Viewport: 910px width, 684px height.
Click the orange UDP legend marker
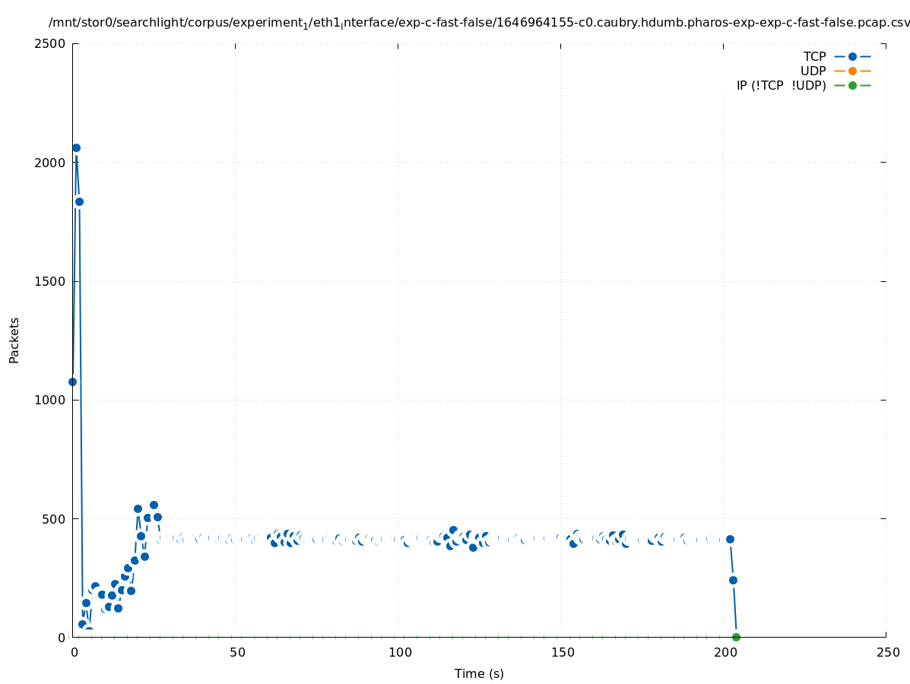click(852, 71)
